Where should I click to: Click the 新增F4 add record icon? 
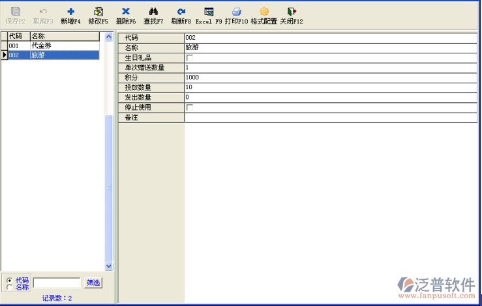pos(70,12)
